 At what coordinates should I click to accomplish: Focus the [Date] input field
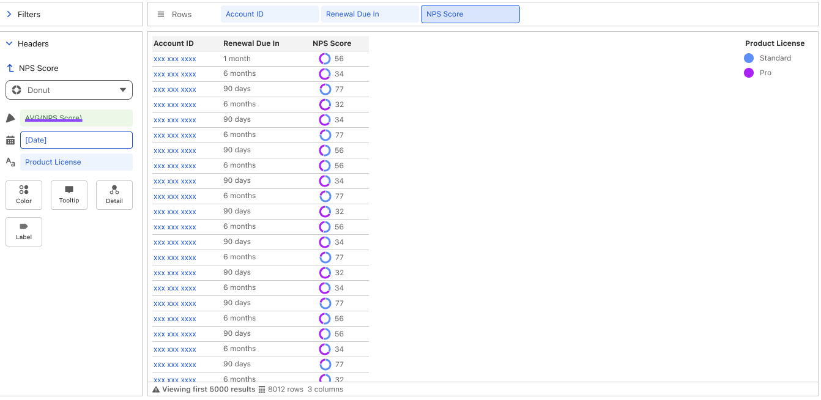(76, 140)
